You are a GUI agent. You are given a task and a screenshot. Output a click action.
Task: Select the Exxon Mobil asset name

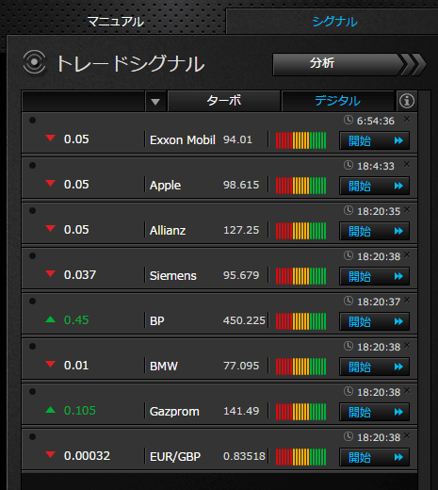pyautogui.click(x=183, y=140)
